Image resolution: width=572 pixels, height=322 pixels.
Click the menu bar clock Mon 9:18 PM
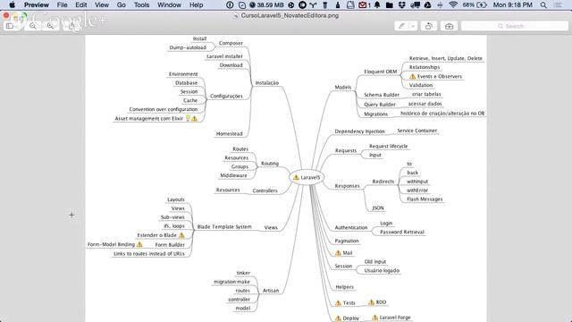click(x=512, y=5)
